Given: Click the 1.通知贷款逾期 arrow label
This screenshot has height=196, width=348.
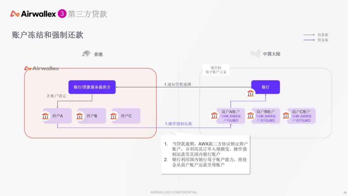Looking at the screenshot, I should pyautogui.click(x=178, y=84).
